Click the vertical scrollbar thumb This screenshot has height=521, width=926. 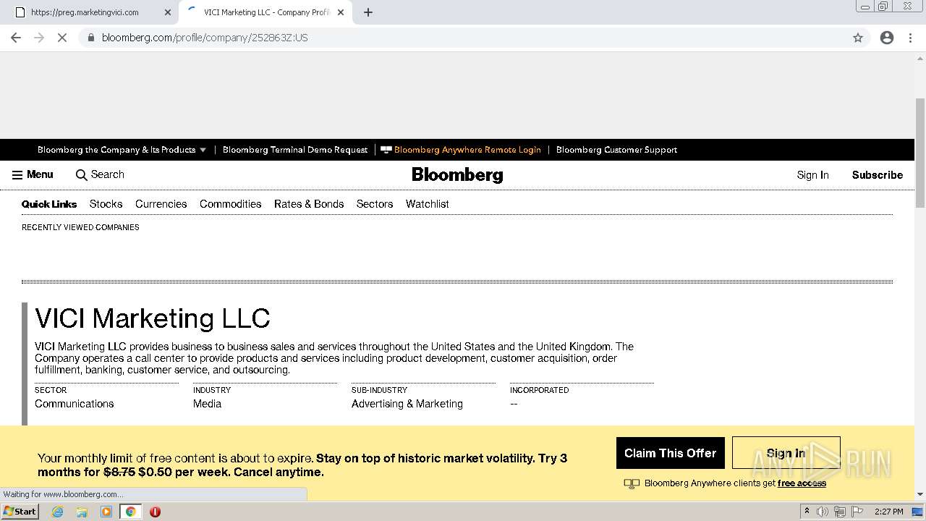coord(919,152)
